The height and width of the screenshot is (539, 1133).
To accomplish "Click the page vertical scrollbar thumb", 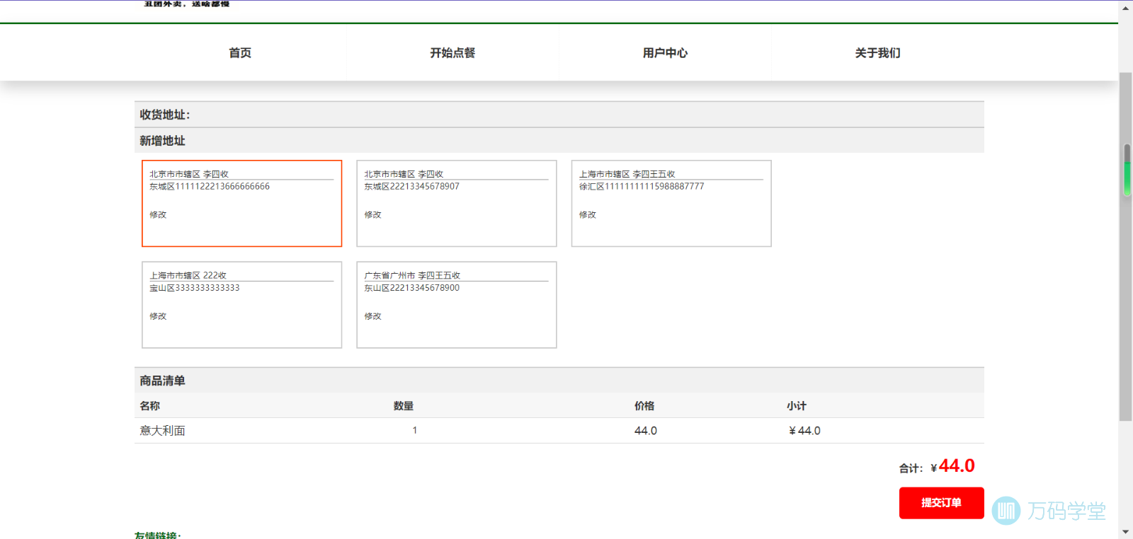I will pyautogui.click(x=1125, y=246).
